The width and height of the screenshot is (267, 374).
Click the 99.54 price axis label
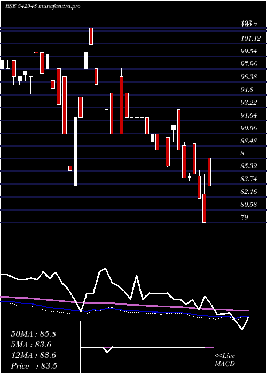(249, 51)
